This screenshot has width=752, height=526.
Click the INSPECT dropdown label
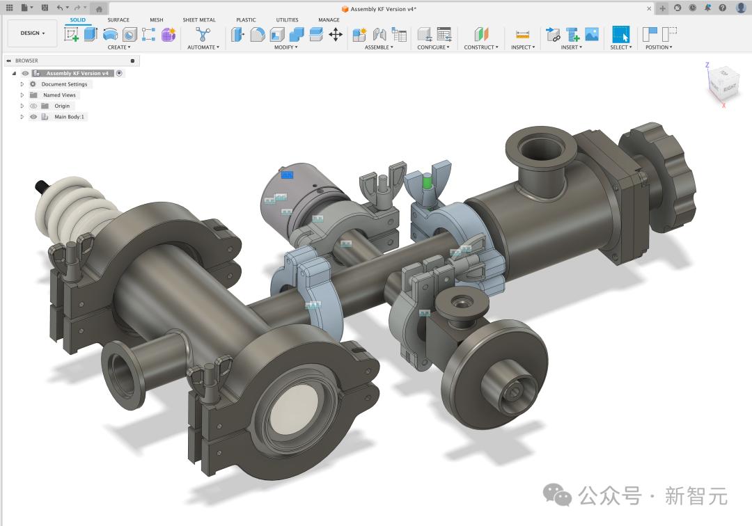[522, 47]
